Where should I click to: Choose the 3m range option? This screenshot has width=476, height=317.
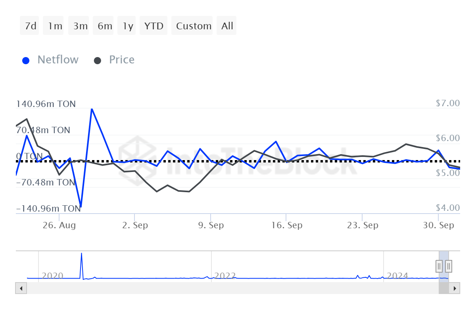pyautogui.click(x=80, y=26)
